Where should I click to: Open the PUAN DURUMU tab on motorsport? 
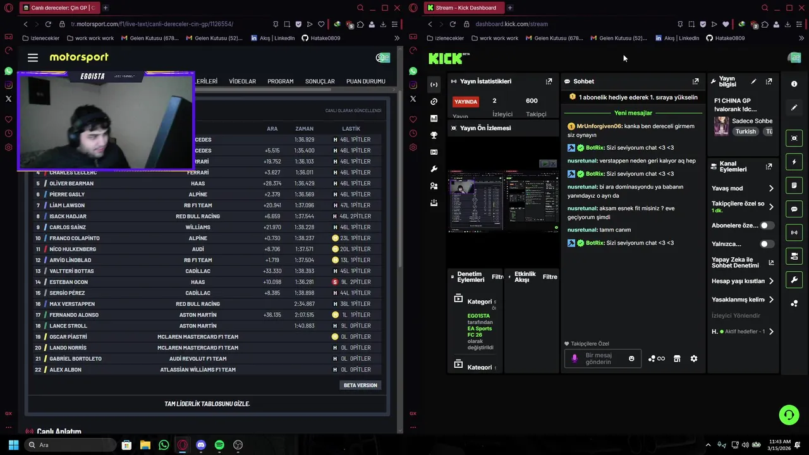coord(366,82)
